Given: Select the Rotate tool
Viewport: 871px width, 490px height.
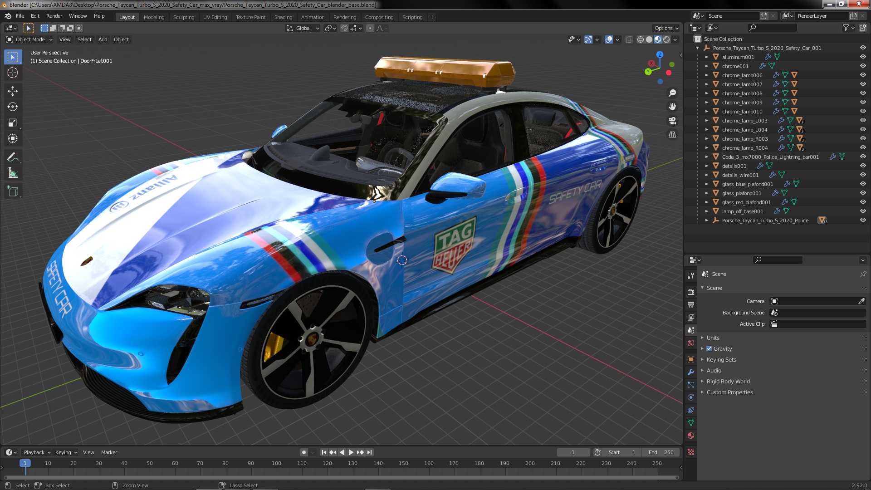Looking at the screenshot, I should click(13, 107).
